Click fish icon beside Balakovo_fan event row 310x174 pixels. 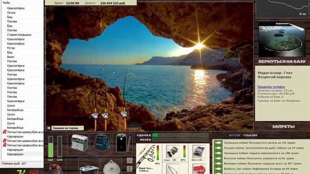pyautogui.click(x=218, y=169)
